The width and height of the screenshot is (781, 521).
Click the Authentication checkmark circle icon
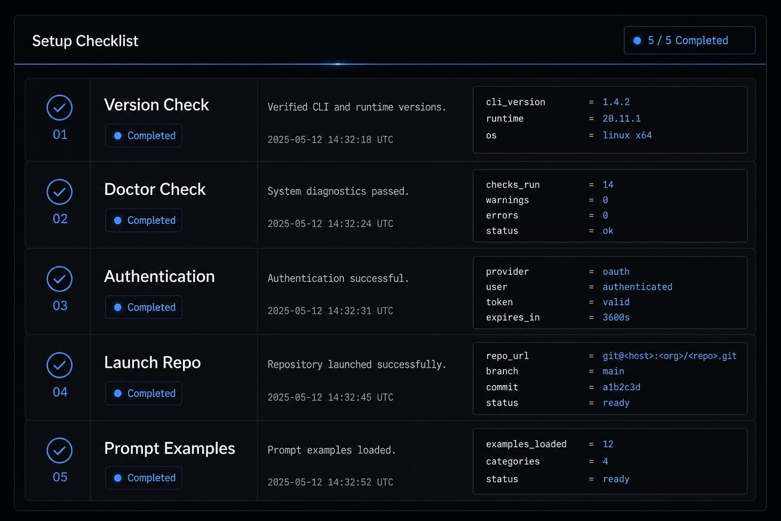point(59,279)
